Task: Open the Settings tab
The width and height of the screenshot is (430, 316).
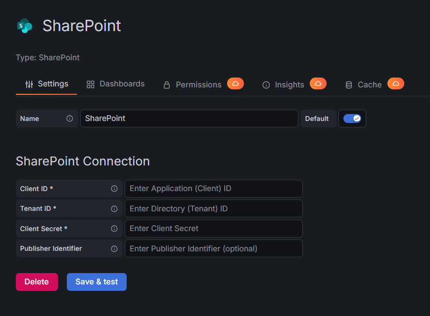Action: click(x=47, y=84)
